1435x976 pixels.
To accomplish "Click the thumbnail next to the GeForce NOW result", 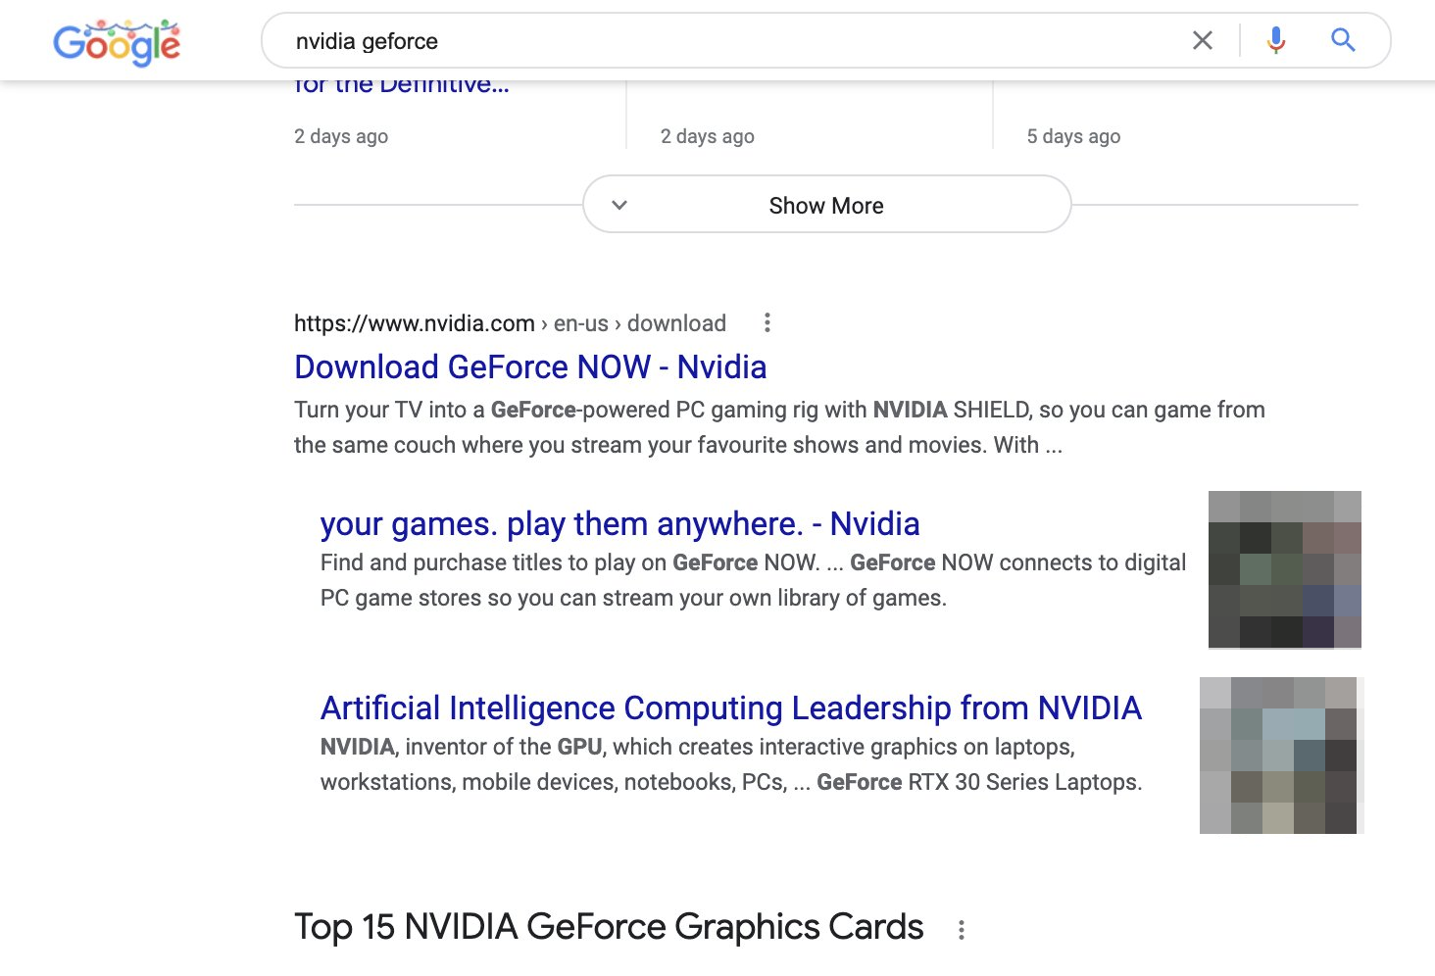I will (x=1284, y=569).
